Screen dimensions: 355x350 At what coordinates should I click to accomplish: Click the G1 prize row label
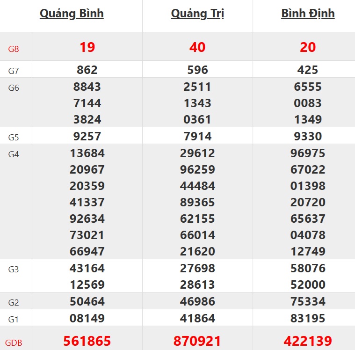[14, 319]
